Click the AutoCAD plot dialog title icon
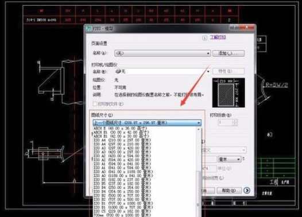Screen dimensions: 302x217 (x=88, y=29)
